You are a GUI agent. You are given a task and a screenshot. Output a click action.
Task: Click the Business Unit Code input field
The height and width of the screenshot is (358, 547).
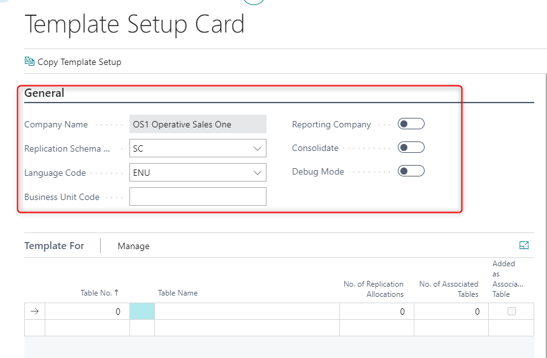click(x=198, y=197)
